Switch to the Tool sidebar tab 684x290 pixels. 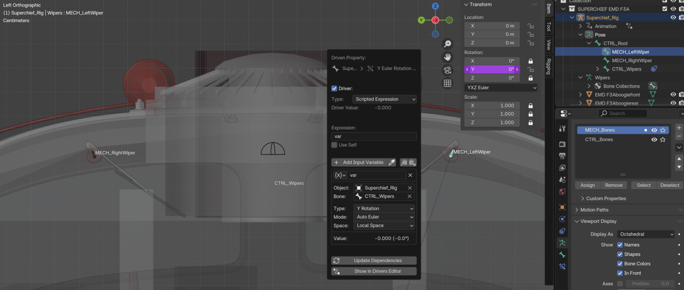pos(549,26)
